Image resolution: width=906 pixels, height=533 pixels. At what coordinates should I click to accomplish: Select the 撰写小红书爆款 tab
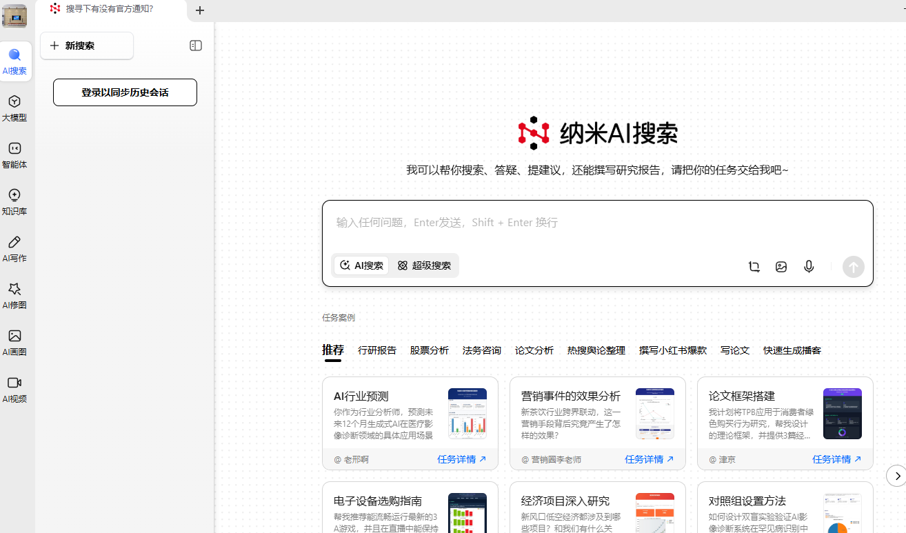click(673, 350)
